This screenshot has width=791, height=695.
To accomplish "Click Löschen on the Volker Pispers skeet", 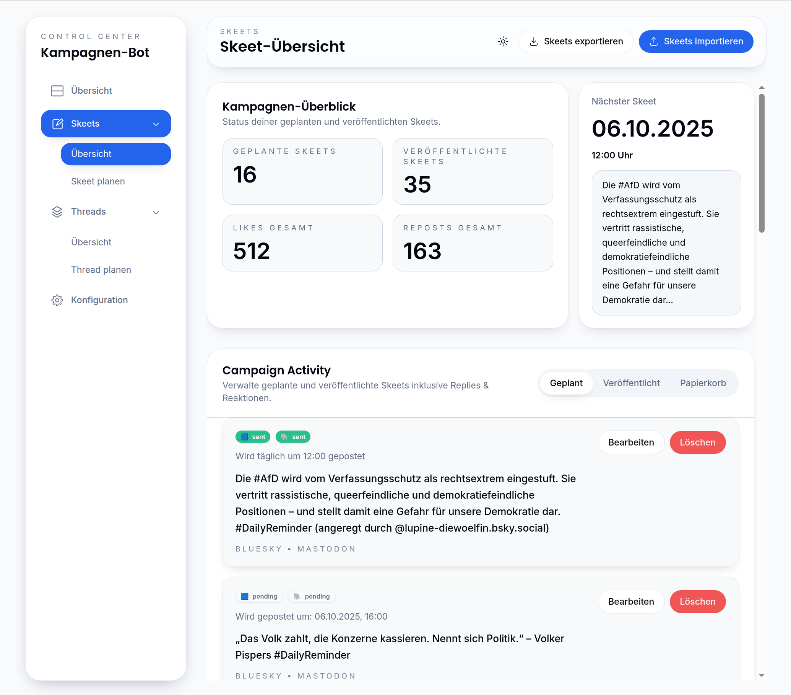I will pyautogui.click(x=697, y=601).
